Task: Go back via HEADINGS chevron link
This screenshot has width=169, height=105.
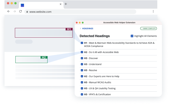Action: point(87,29)
